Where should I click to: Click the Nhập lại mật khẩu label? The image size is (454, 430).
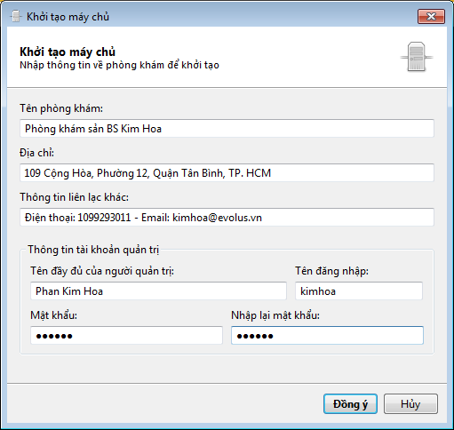pyautogui.click(x=275, y=315)
